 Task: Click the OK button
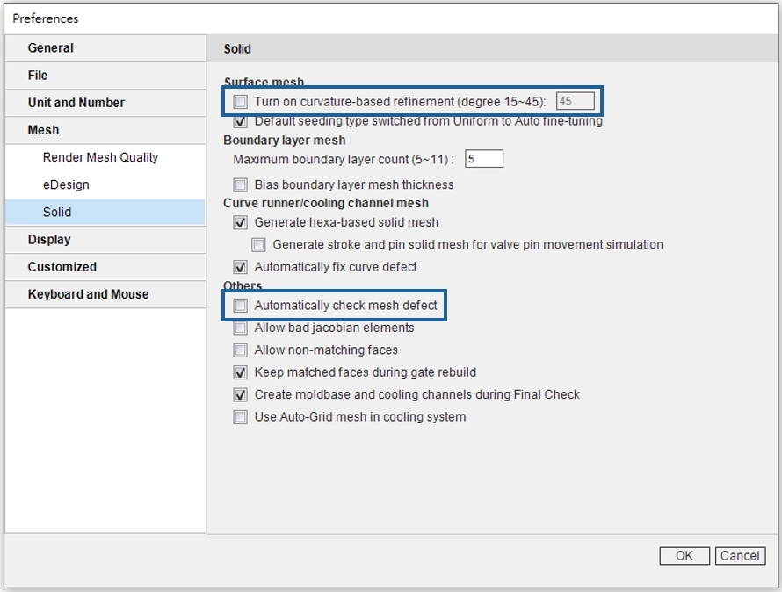[x=684, y=555]
